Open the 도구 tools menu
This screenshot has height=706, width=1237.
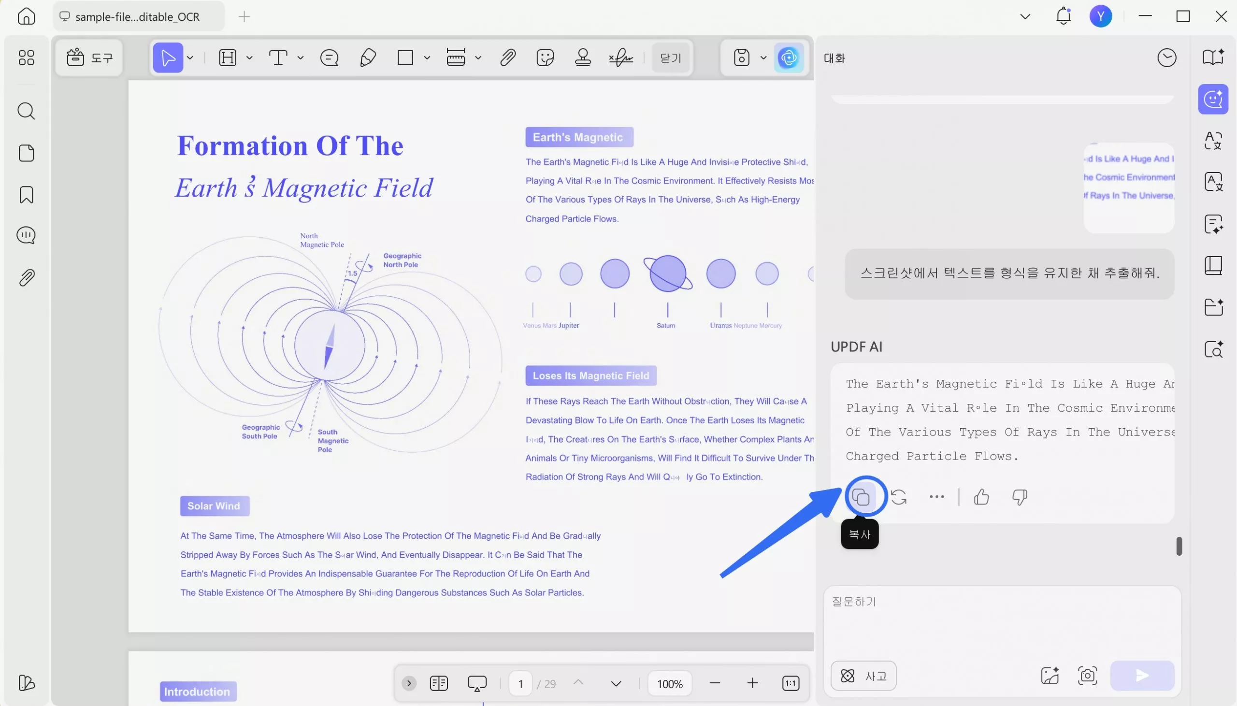click(89, 58)
